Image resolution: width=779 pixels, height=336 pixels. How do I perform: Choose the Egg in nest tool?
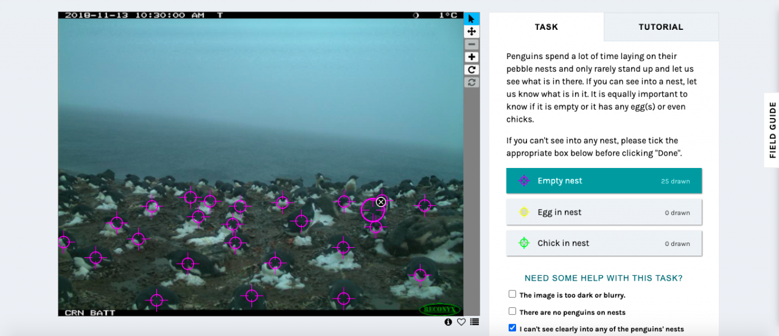[x=604, y=212]
